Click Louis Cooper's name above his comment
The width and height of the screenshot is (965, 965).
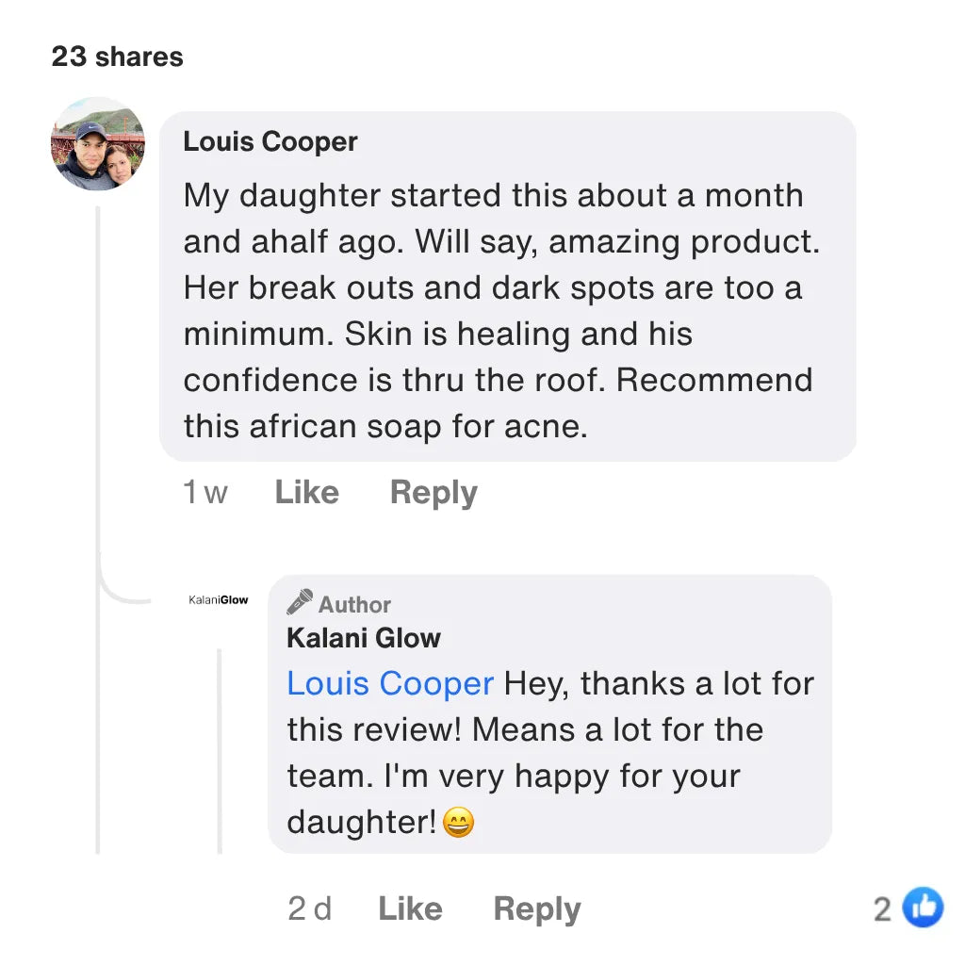coord(270,141)
